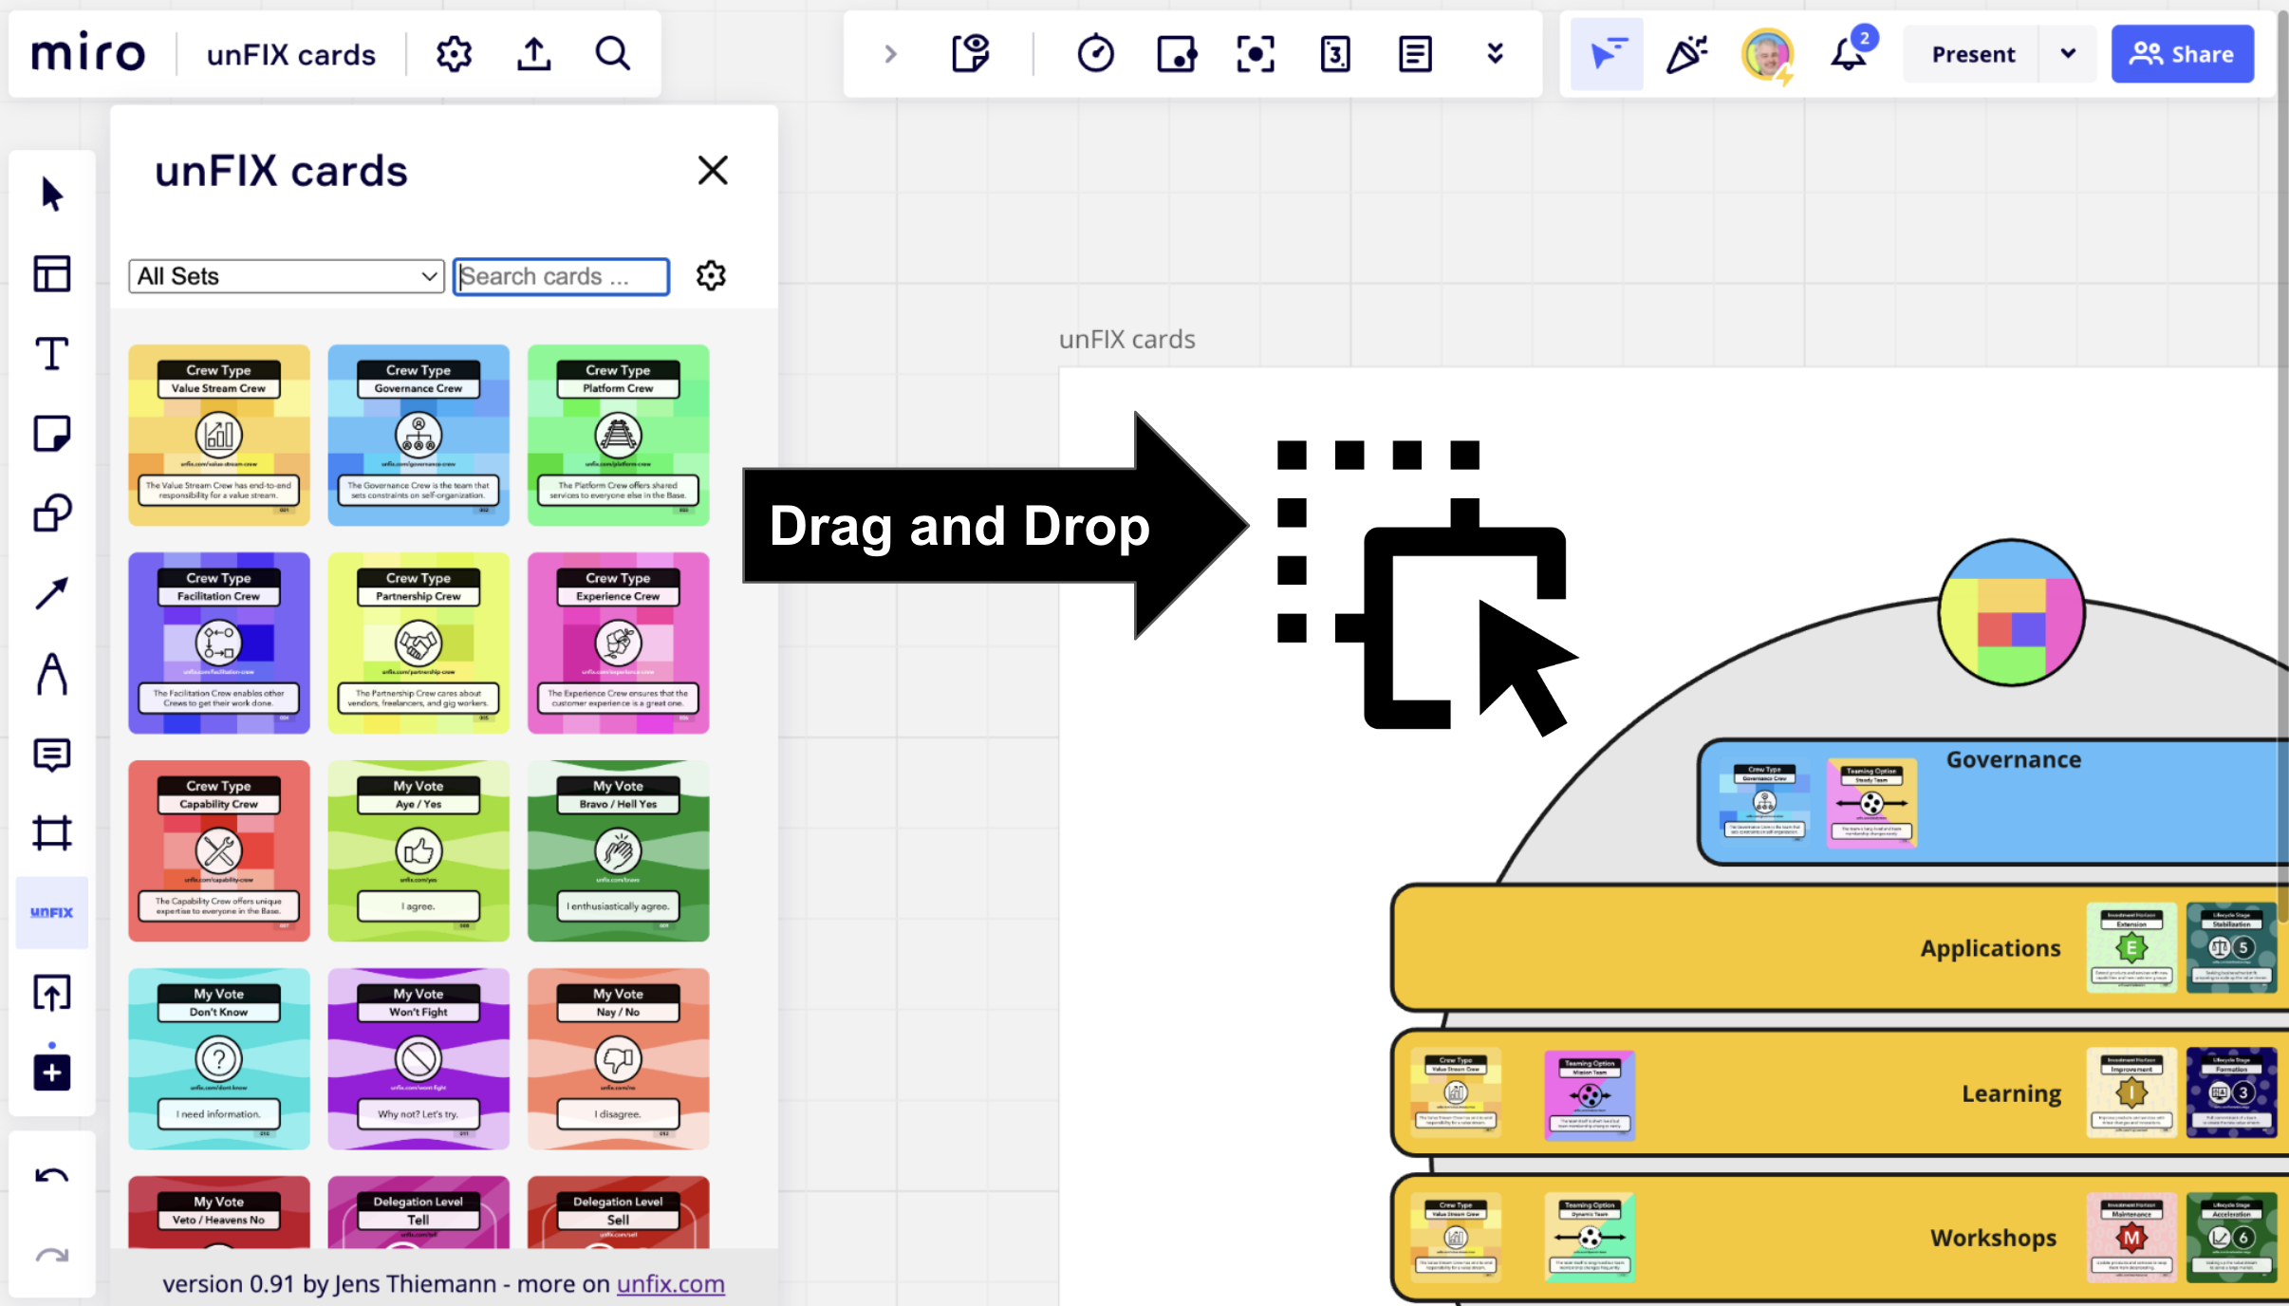The height and width of the screenshot is (1306, 2289).
Task: Click the multicolor circle on canvas
Action: click(2011, 613)
